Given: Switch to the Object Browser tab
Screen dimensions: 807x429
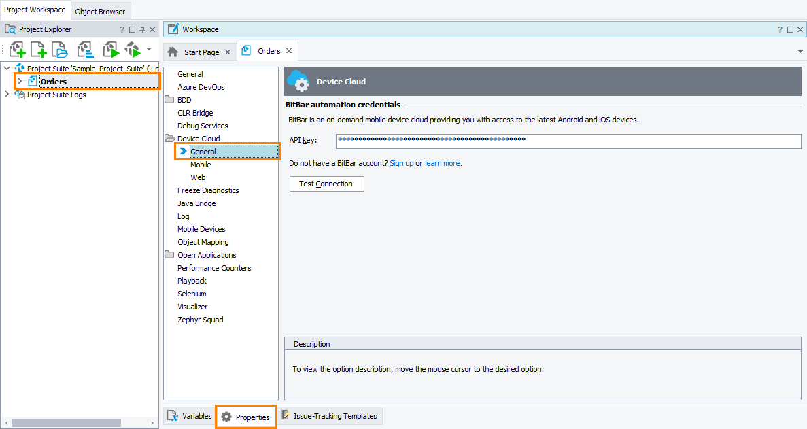Looking at the screenshot, I should (x=100, y=11).
